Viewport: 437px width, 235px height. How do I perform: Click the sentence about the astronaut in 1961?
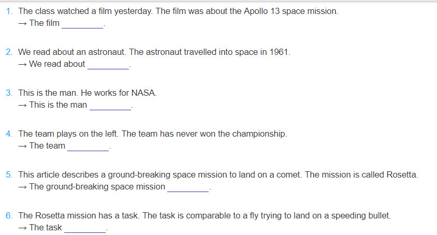point(210,52)
